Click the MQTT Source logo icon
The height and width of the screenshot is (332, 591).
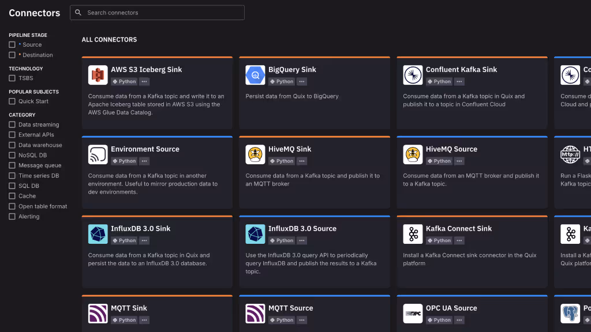tap(255, 314)
